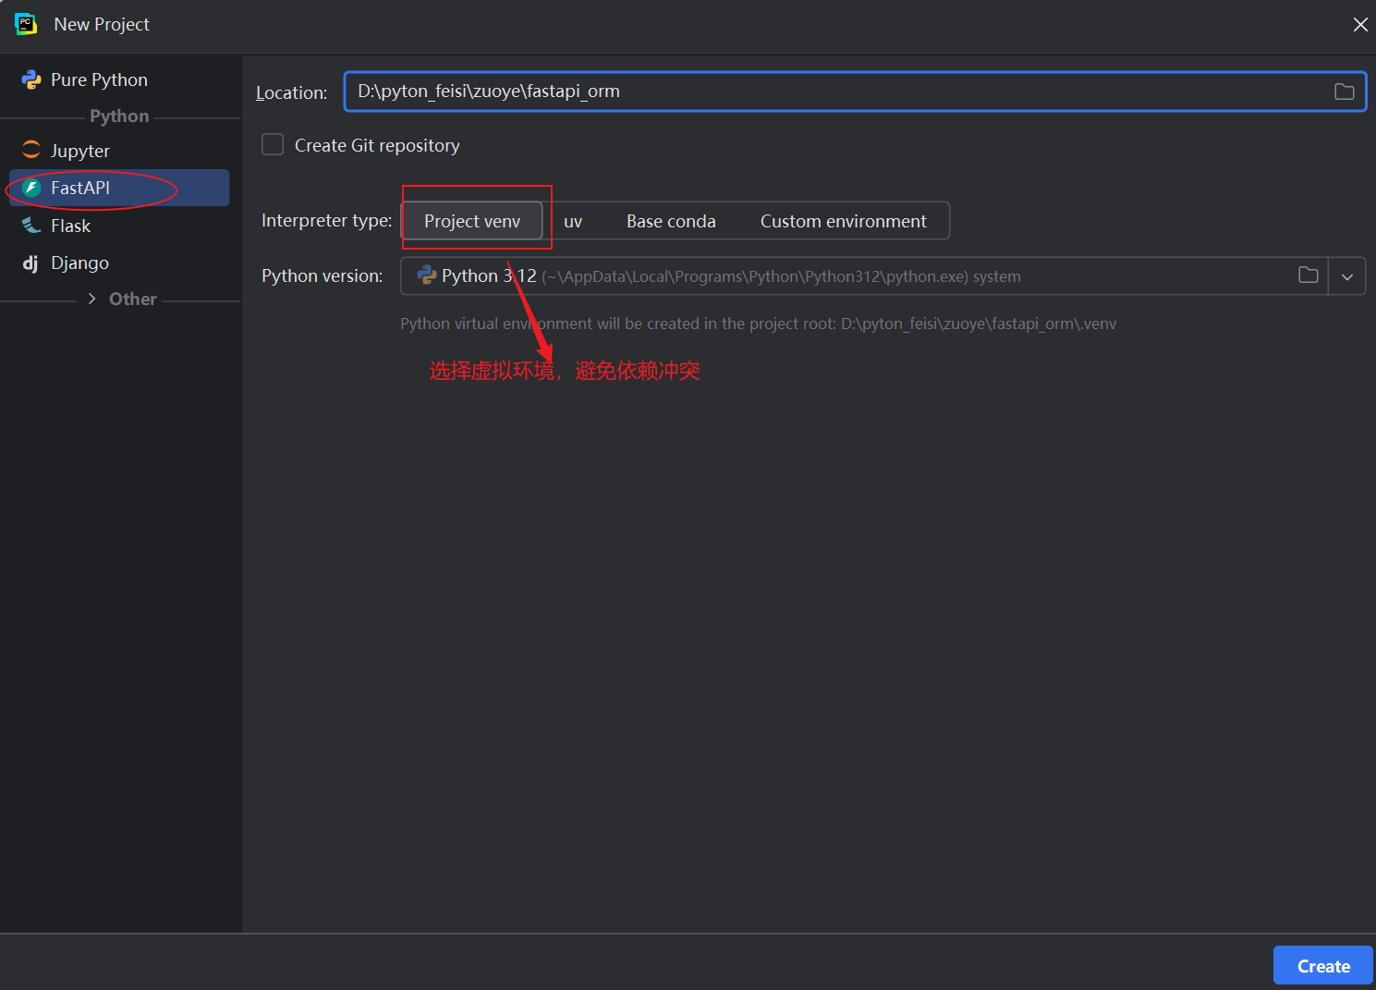Click the Location label
The height and width of the screenshot is (990, 1376).
click(x=292, y=92)
